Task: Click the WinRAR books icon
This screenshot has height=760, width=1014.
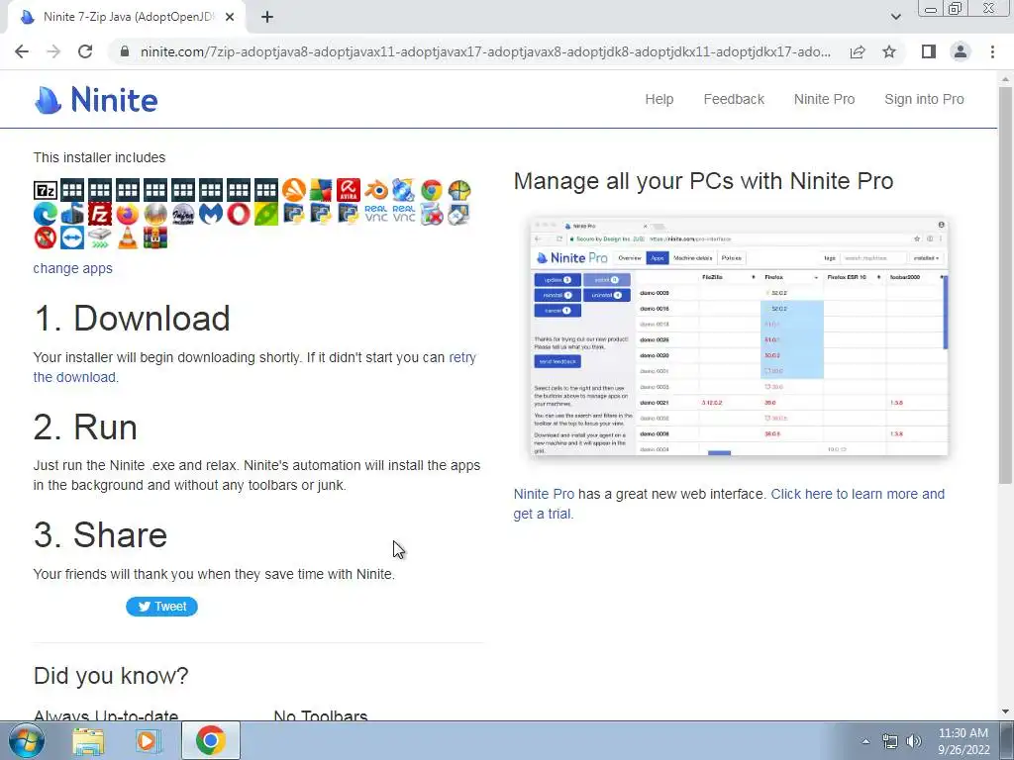Action: pyautogui.click(x=155, y=237)
